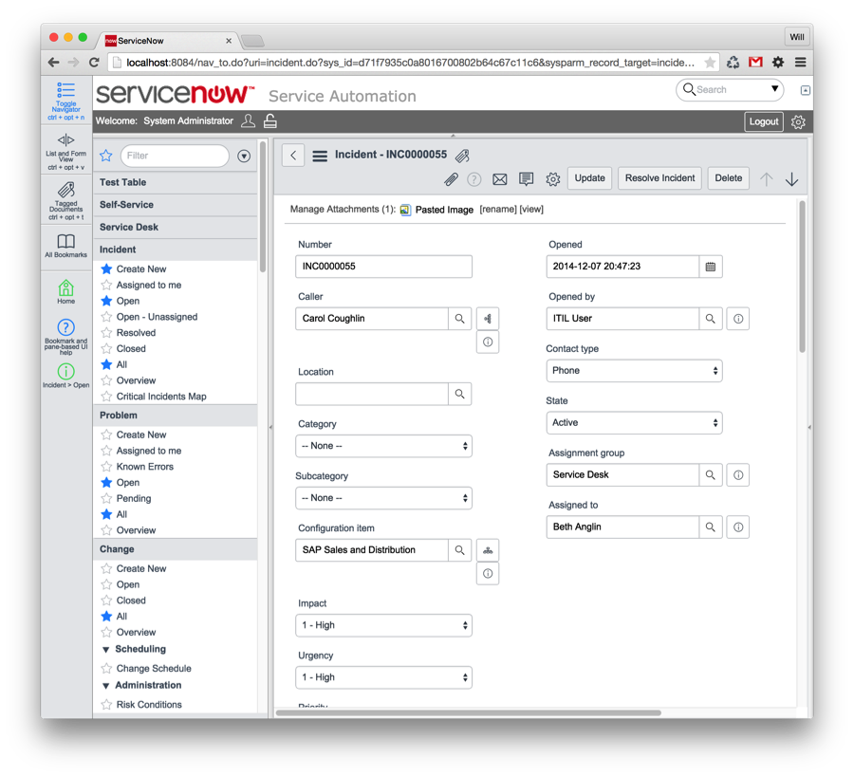Open the Toggle Navigator icon

coord(65,90)
